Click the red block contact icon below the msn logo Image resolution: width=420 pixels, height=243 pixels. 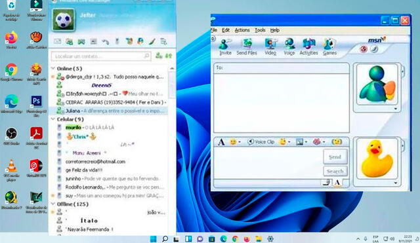364,49
